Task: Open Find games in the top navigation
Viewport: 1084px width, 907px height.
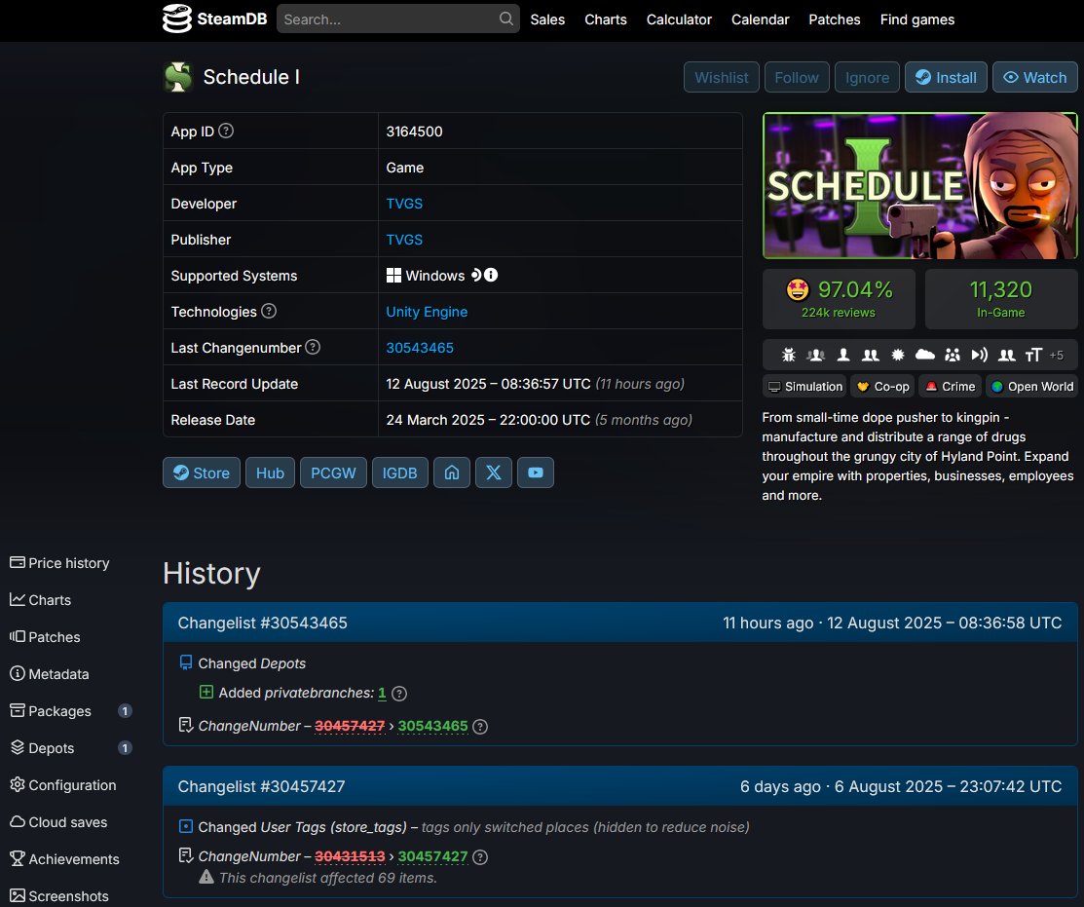Action: click(917, 19)
